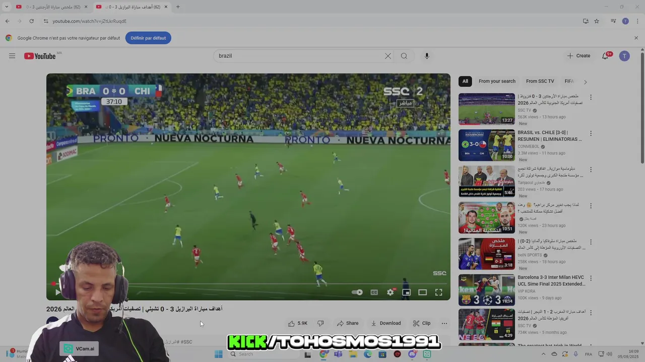Switch to miniplayer mode
645x362 pixels.
pos(407,292)
